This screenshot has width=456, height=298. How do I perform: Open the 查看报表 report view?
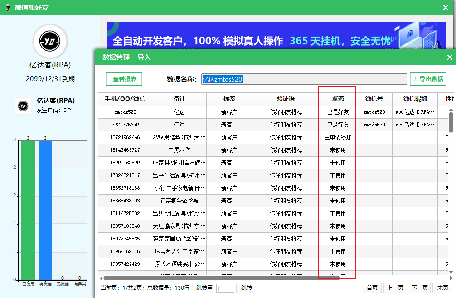tap(124, 79)
